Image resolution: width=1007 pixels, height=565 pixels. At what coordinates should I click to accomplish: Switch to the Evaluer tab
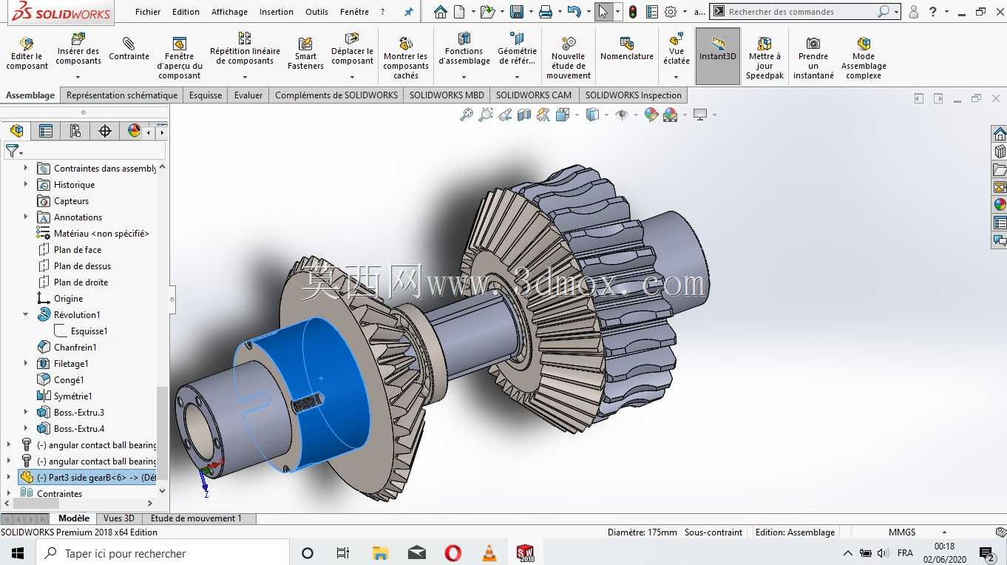click(x=248, y=95)
